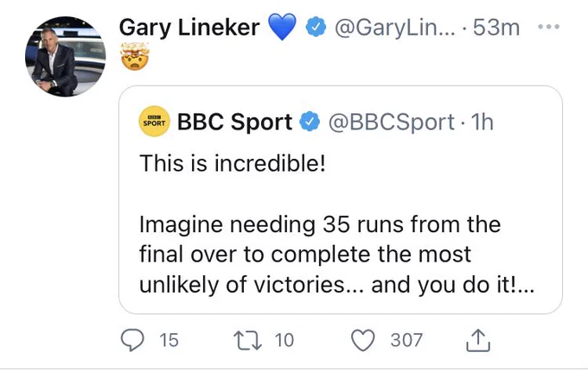Open Gary Lineker's profile picture
Screen dimensions: 588x384
[x=65, y=56]
